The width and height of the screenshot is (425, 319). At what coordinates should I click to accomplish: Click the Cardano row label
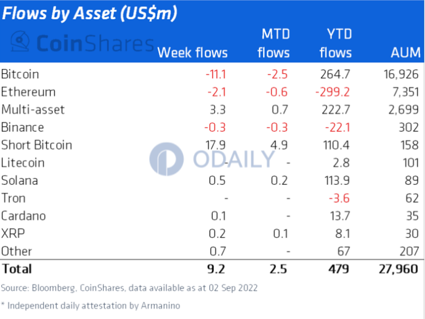coord(23,216)
